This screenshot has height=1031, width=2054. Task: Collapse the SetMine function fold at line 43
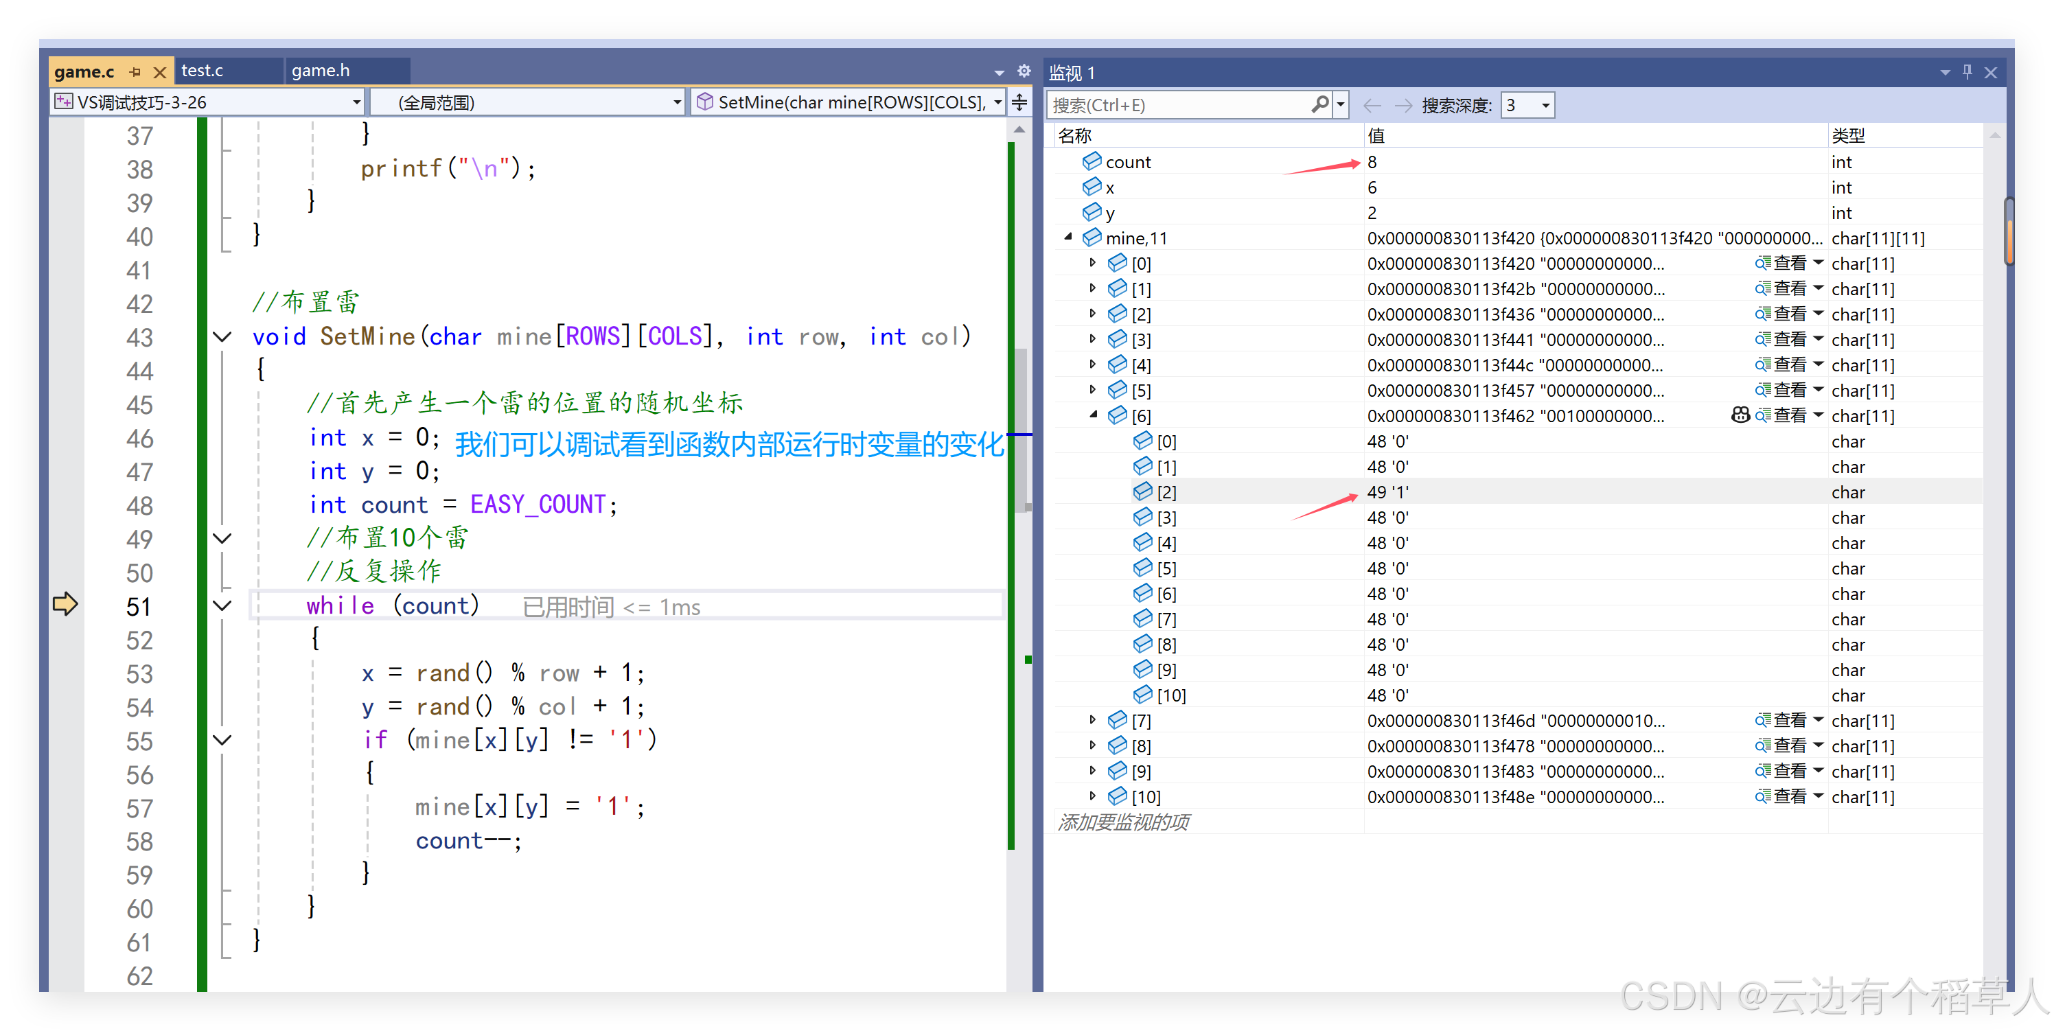222,337
